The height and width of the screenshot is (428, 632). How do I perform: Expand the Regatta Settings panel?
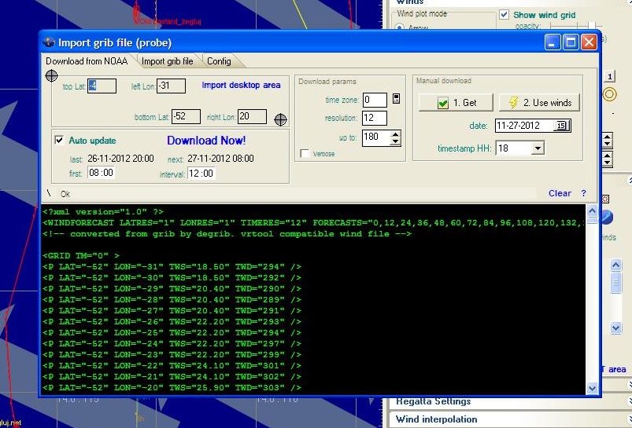[433, 402]
